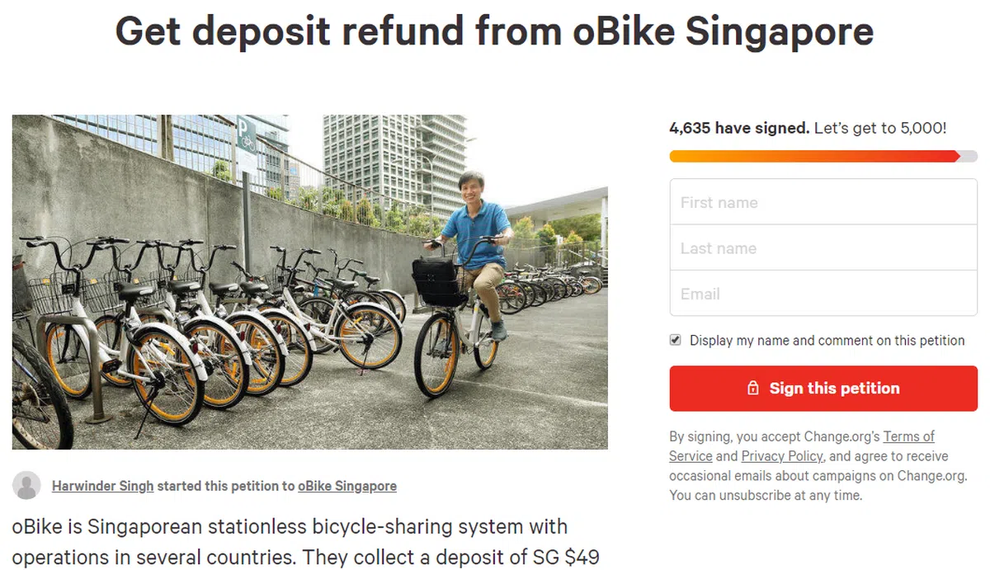This screenshot has width=990, height=570.
Task: Click the orange signature progress bar
Action: click(813, 156)
